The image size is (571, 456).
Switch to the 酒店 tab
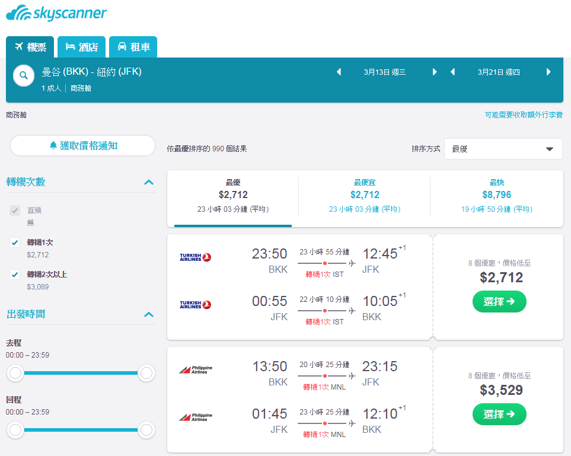click(82, 47)
